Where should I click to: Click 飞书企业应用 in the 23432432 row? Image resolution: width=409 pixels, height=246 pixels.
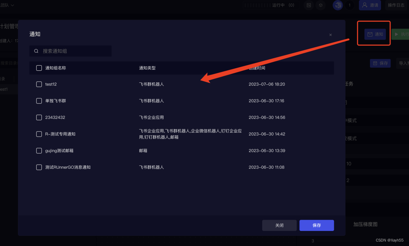point(152,118)
